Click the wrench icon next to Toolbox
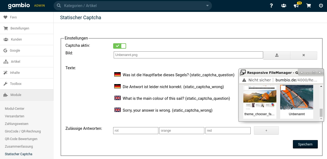Screen dimensions: 327x159 [5, 84]
